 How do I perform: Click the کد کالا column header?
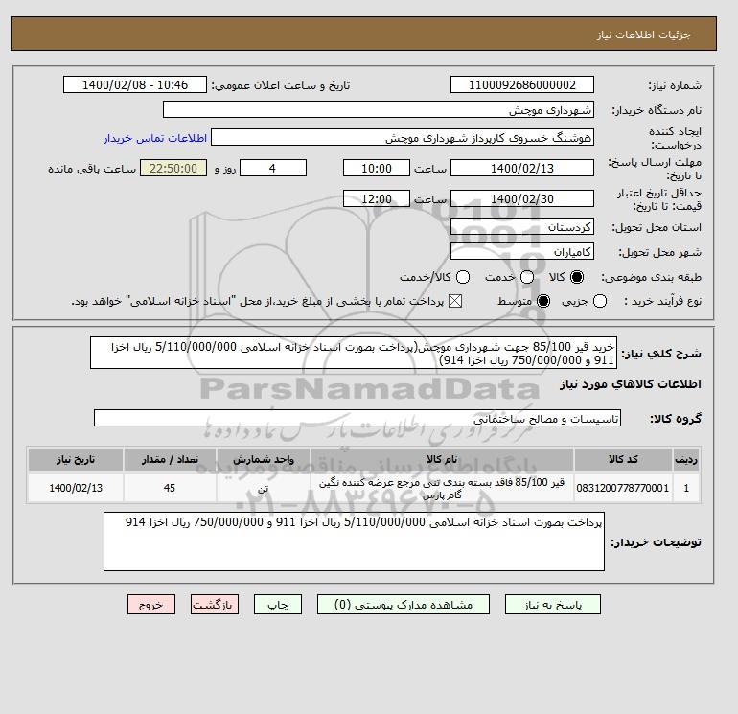point(623,459)
